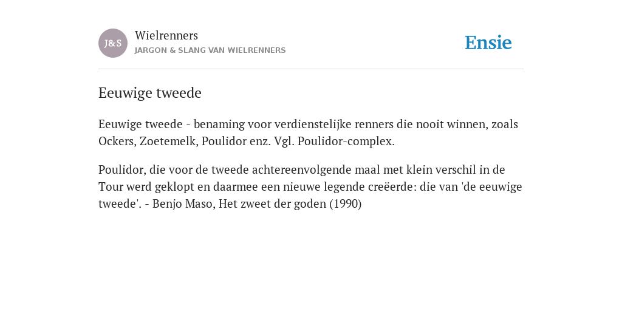Click the word creëerde in the quote paragraph
This screenshot has height=311, width=622.
point(393,187)
